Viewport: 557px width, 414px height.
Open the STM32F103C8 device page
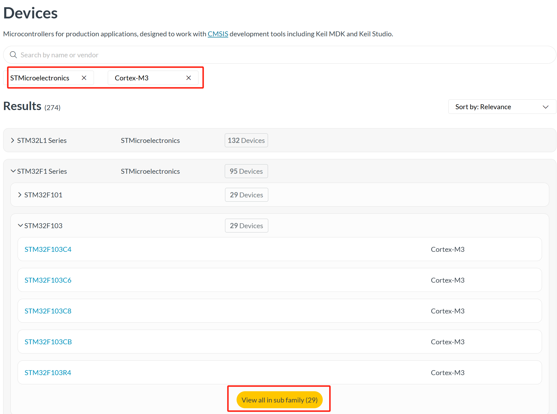[x=48, y=311]
